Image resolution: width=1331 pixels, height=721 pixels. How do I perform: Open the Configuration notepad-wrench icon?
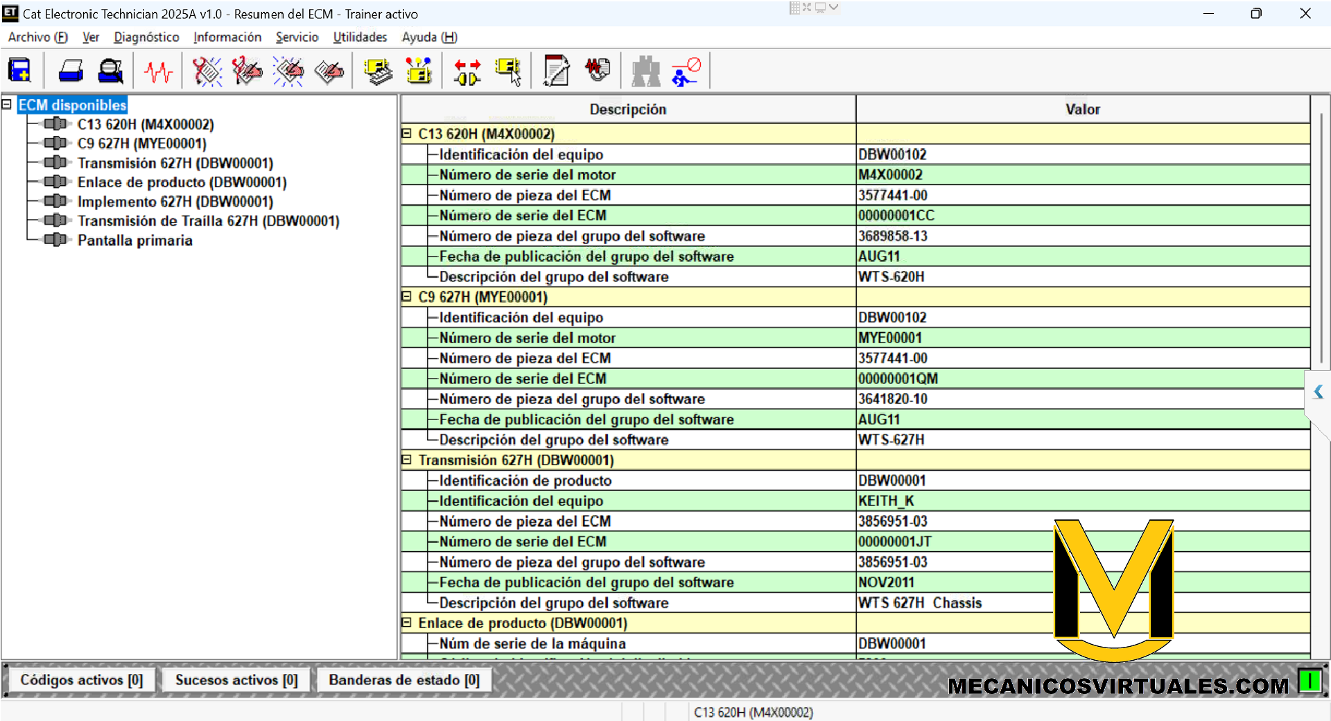coord(556,71)
